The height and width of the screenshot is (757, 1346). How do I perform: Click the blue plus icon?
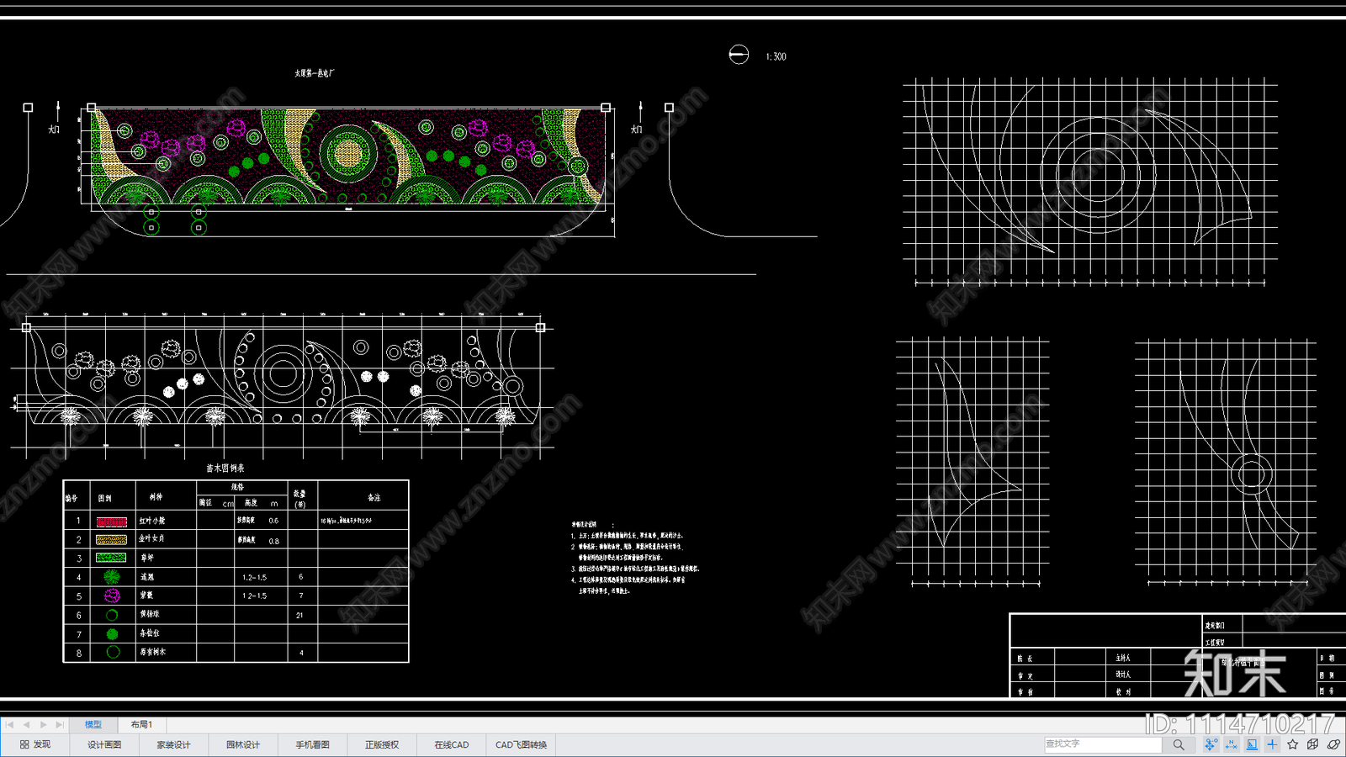(1272, 744)
